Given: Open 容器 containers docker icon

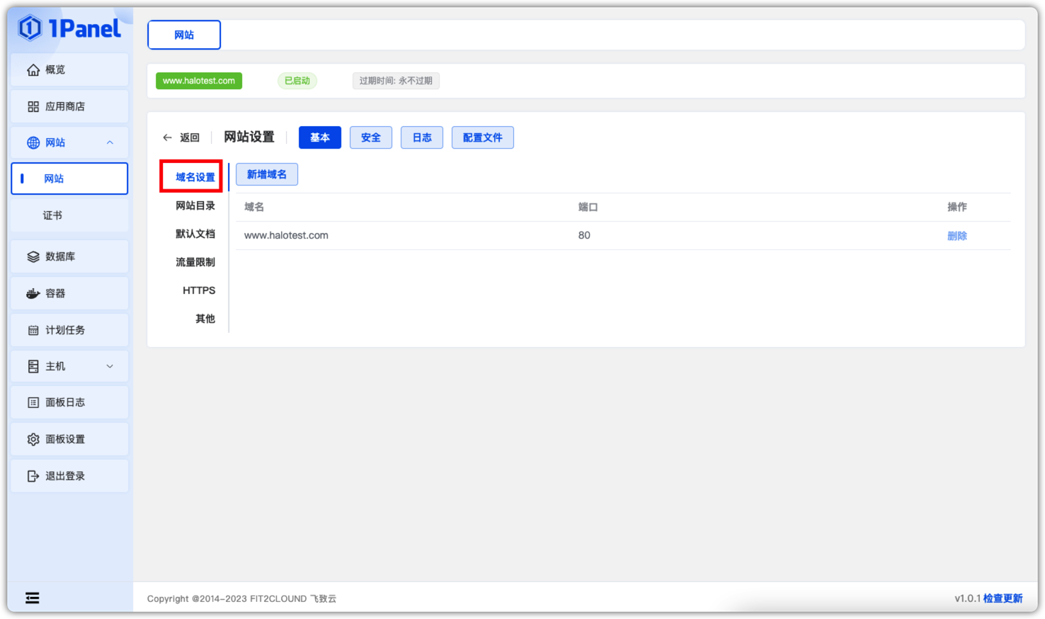Looking at the screenshot, I should tap(33, 294).
